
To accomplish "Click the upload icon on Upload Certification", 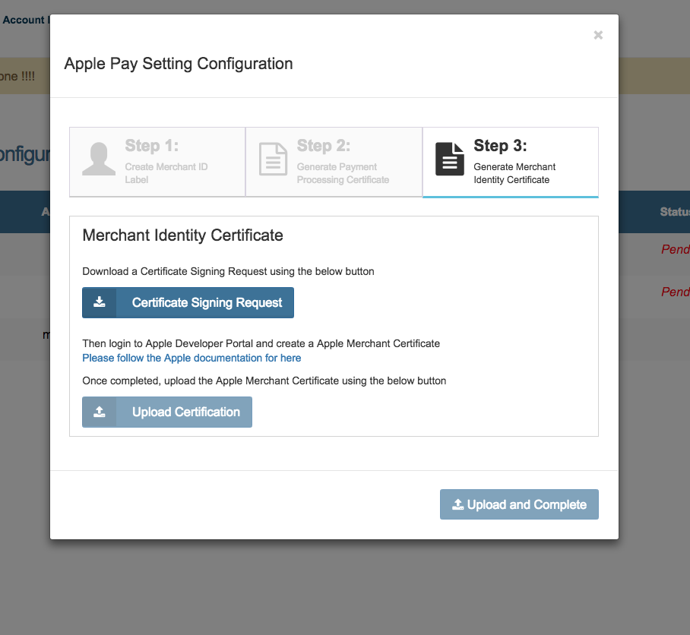I will [99, 412].
